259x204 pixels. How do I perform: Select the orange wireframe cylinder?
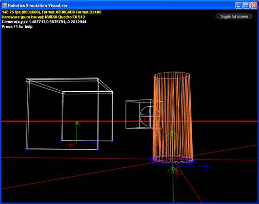pos(173,117)
